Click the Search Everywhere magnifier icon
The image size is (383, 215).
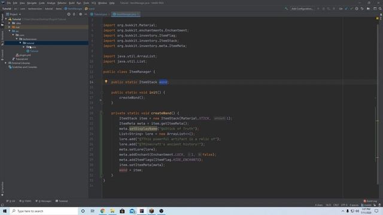click(x=380, y=9)
